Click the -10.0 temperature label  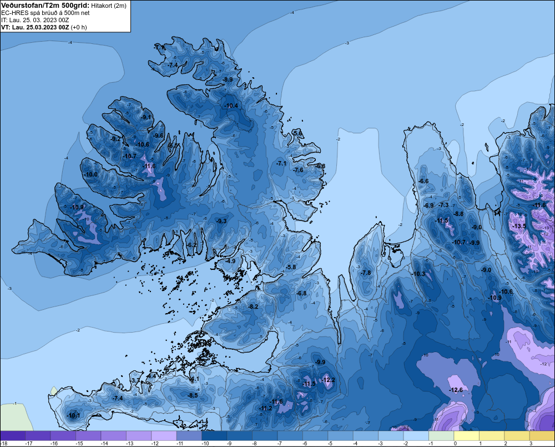click(x=90, y=174)
